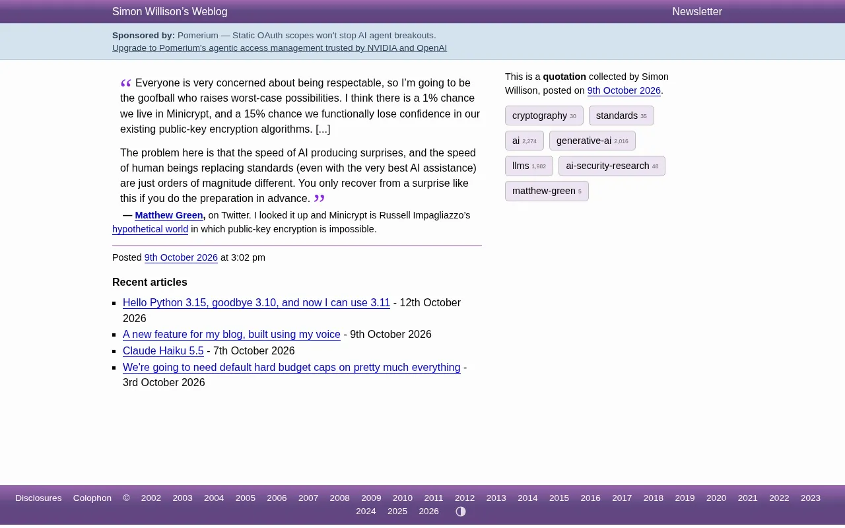Follow the 'hypothetical world' link
Screen dimensions: 845x528
tap(151, 229)
